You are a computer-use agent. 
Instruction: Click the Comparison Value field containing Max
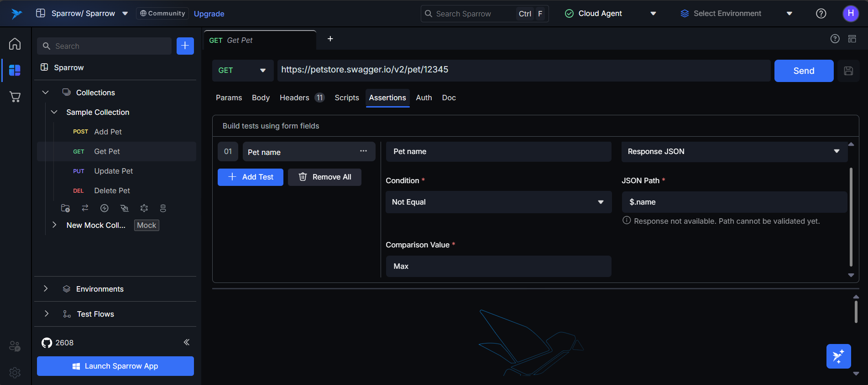click(x=498, y=266)
